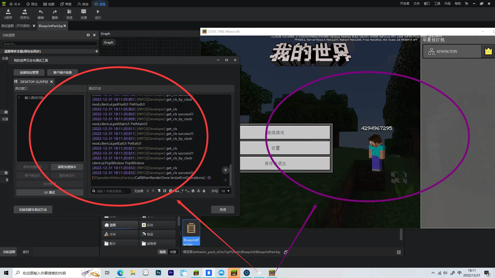Select the 实体 entity asset category

coord(158,225)
